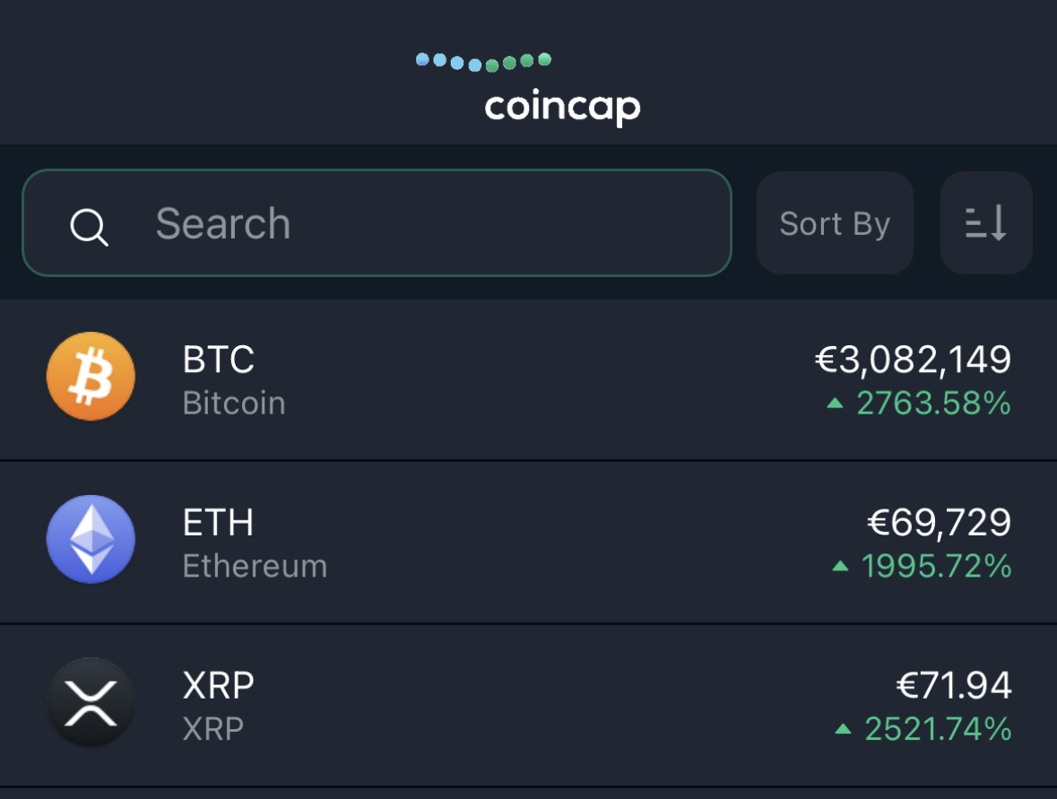
Task: Click the BTC price €3,082,149
Action: coord(911,360)
